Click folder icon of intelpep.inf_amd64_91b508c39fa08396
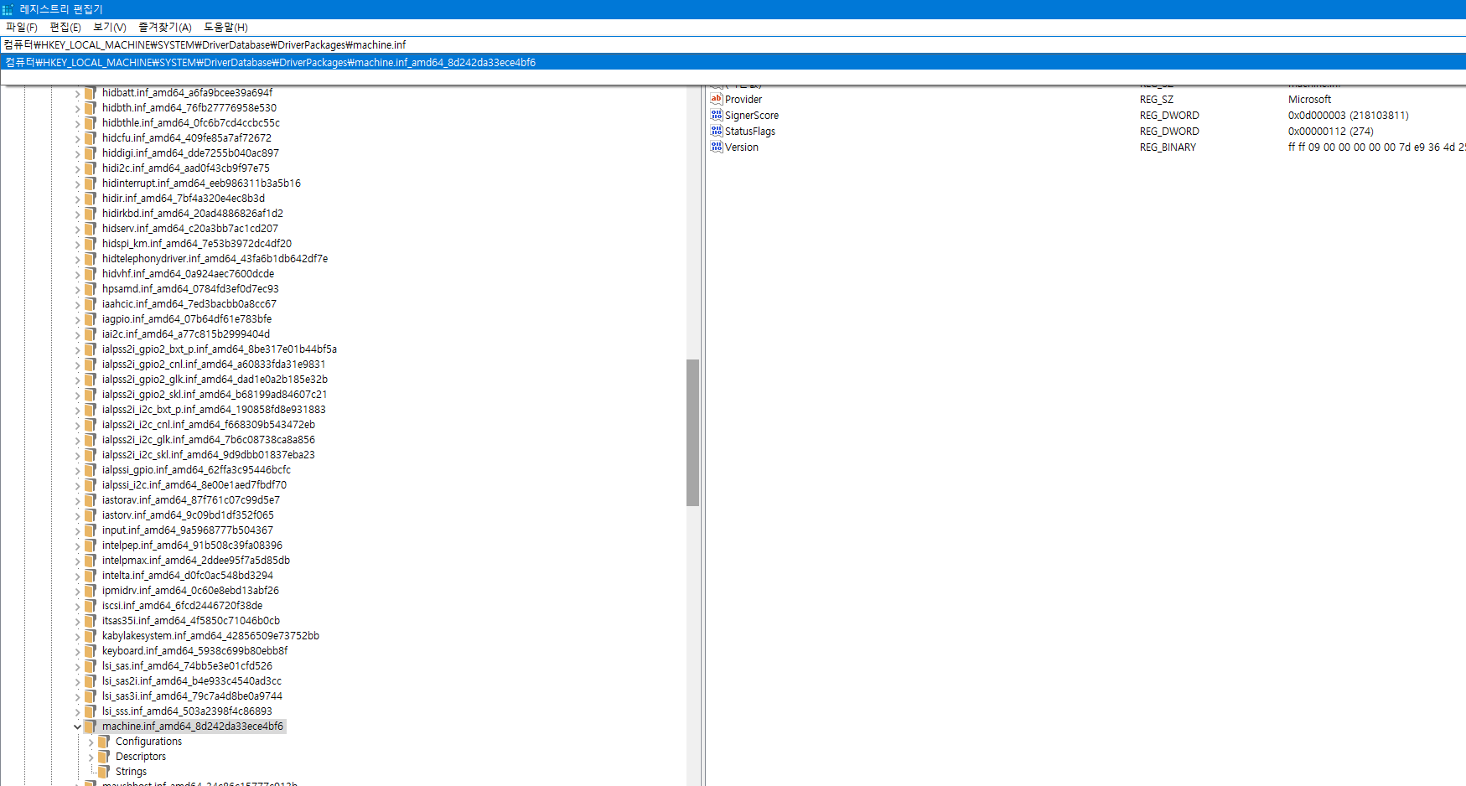This screenshot has height=786, width=1466. point(91,546)
